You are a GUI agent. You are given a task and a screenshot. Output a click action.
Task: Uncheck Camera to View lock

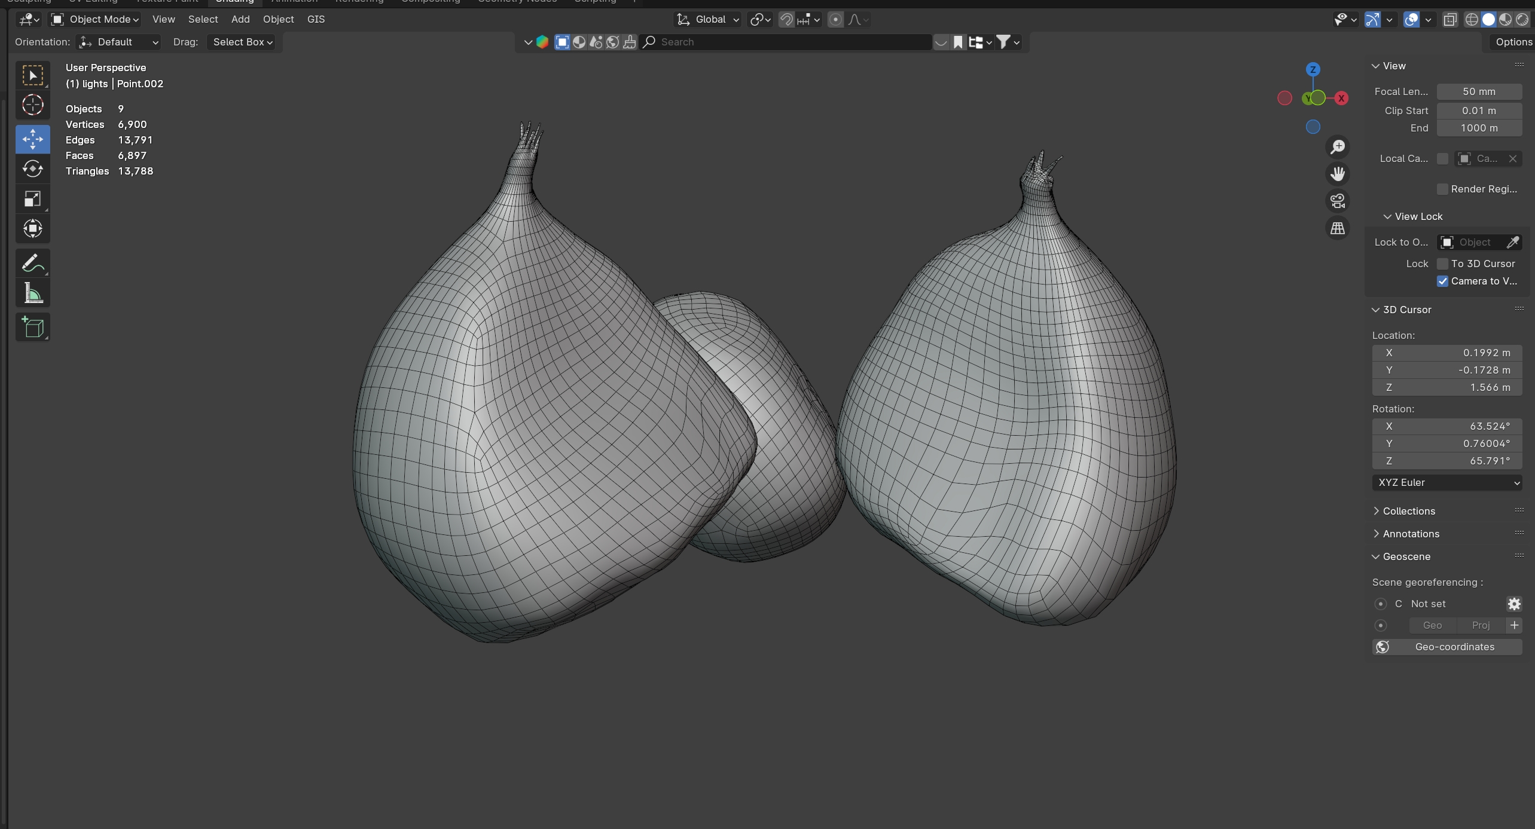[1442, 281]
